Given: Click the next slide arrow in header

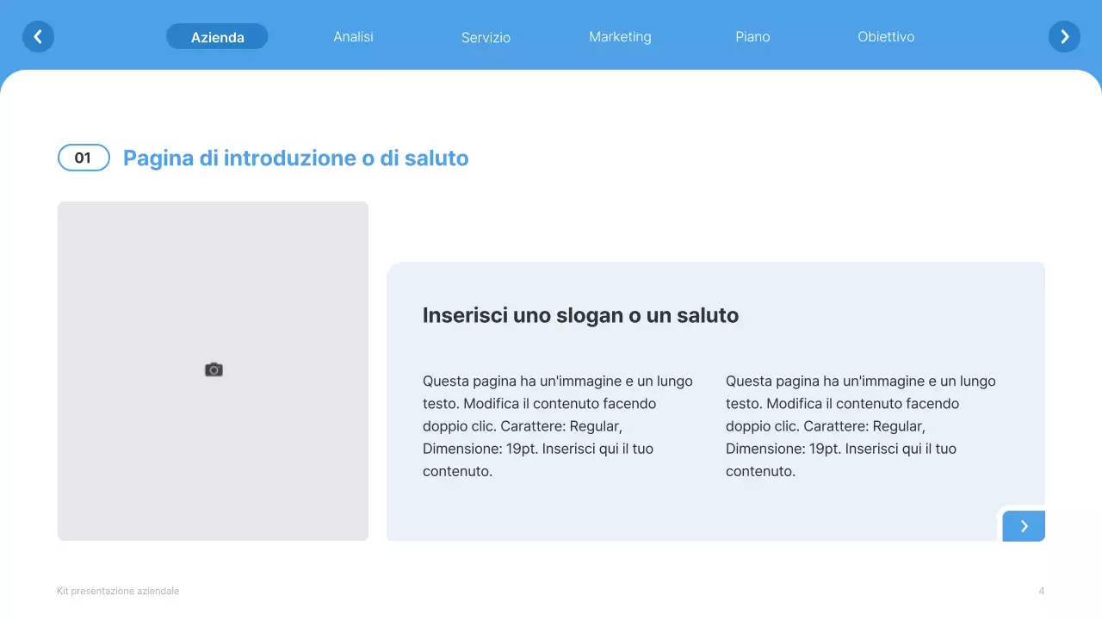Looking at the screenshot, I should tap(1064, 37).
